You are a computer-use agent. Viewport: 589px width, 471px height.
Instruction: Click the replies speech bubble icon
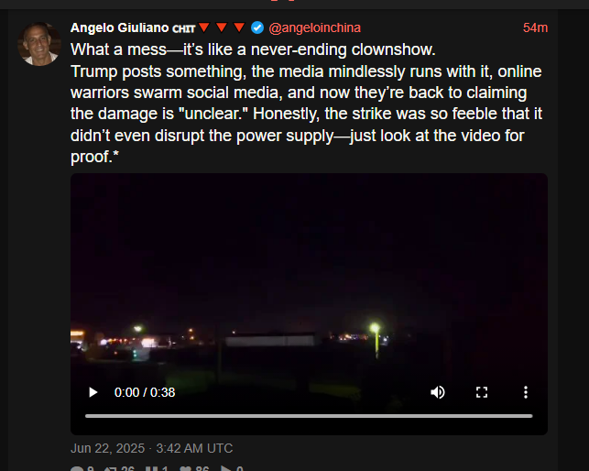click(77, 469)
